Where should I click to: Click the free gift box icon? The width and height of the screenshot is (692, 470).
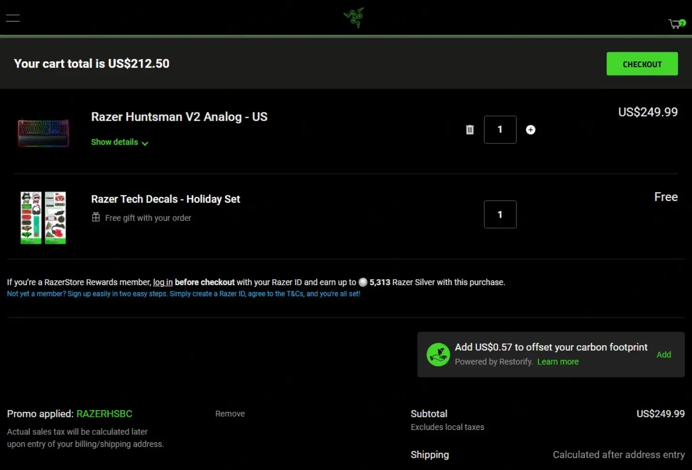tap(96, 217)
